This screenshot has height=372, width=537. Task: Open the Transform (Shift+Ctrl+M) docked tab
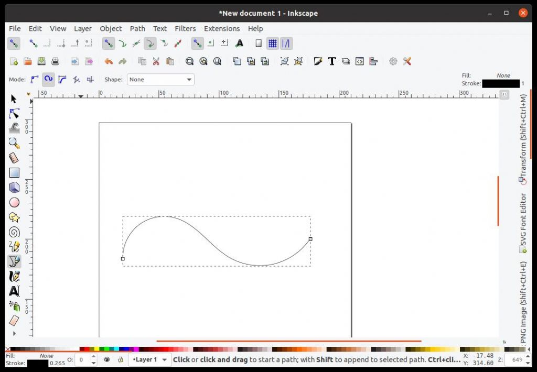coord(523,139)
